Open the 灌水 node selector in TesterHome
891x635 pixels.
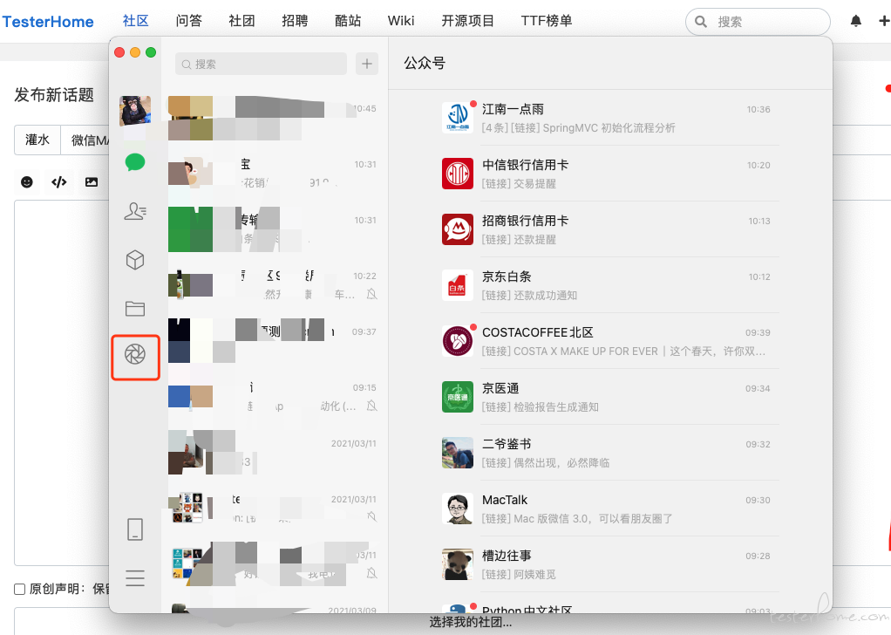[37, 140]
